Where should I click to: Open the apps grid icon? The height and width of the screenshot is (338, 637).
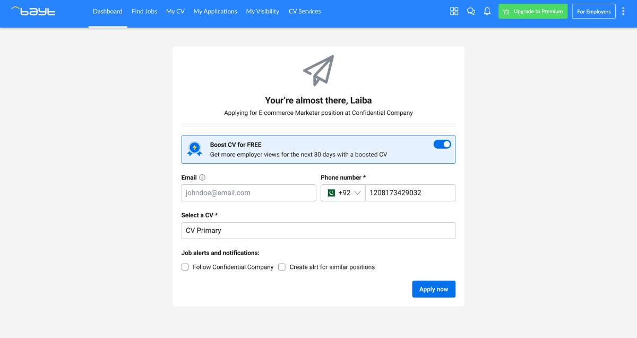(x=454, y=11)
